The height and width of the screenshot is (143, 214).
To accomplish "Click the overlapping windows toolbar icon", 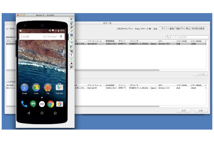I will (71, 47).
